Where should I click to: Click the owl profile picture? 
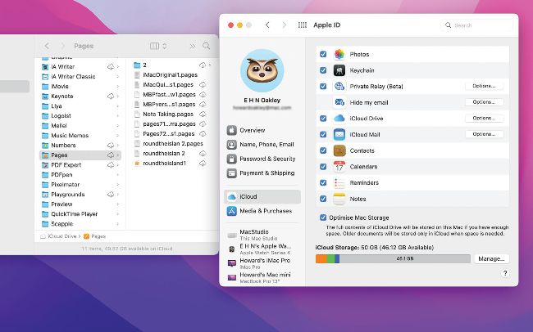click(262, 70)
